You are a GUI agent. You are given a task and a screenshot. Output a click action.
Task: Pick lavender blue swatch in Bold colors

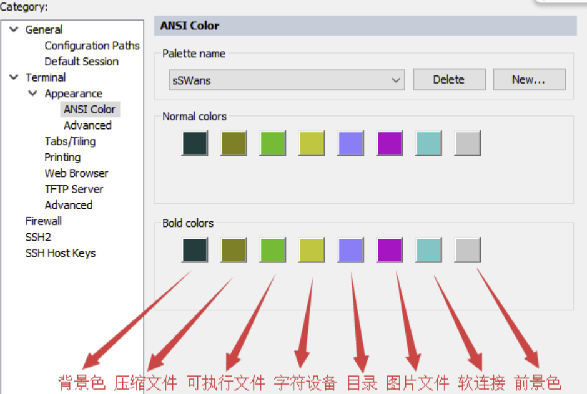(x=350, y=250)
